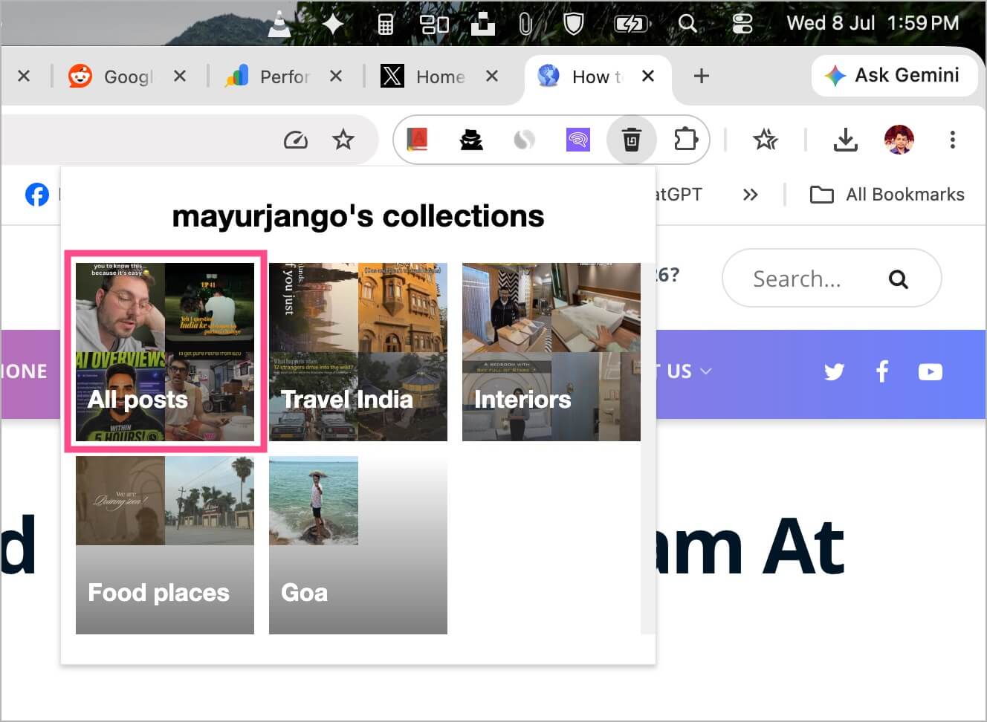Viewport: 987px width, 722px height.
Task: Open Chrome three-dot menu
Action: (953, 140)
